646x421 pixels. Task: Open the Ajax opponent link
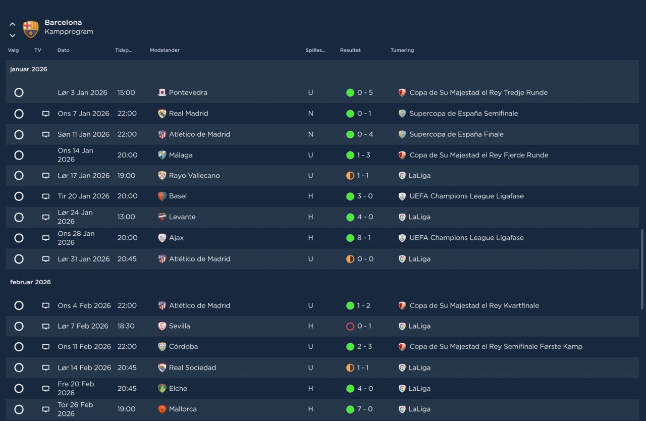(176, 238)
